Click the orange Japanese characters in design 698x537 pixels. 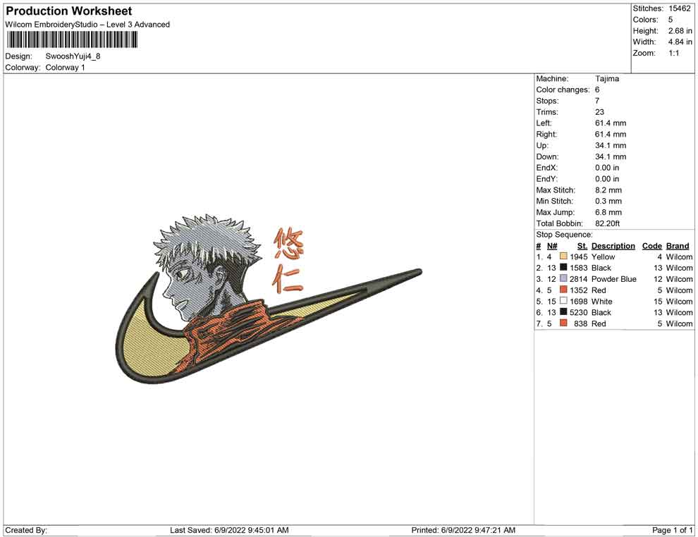click(288, 260)
